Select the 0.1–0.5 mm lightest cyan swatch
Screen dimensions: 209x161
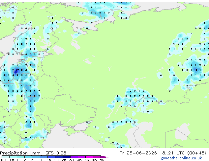coord(6,157)
